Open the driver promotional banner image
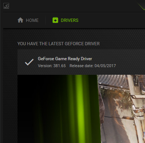The height and width of the screenshot is (143, 145). point(81,109)
